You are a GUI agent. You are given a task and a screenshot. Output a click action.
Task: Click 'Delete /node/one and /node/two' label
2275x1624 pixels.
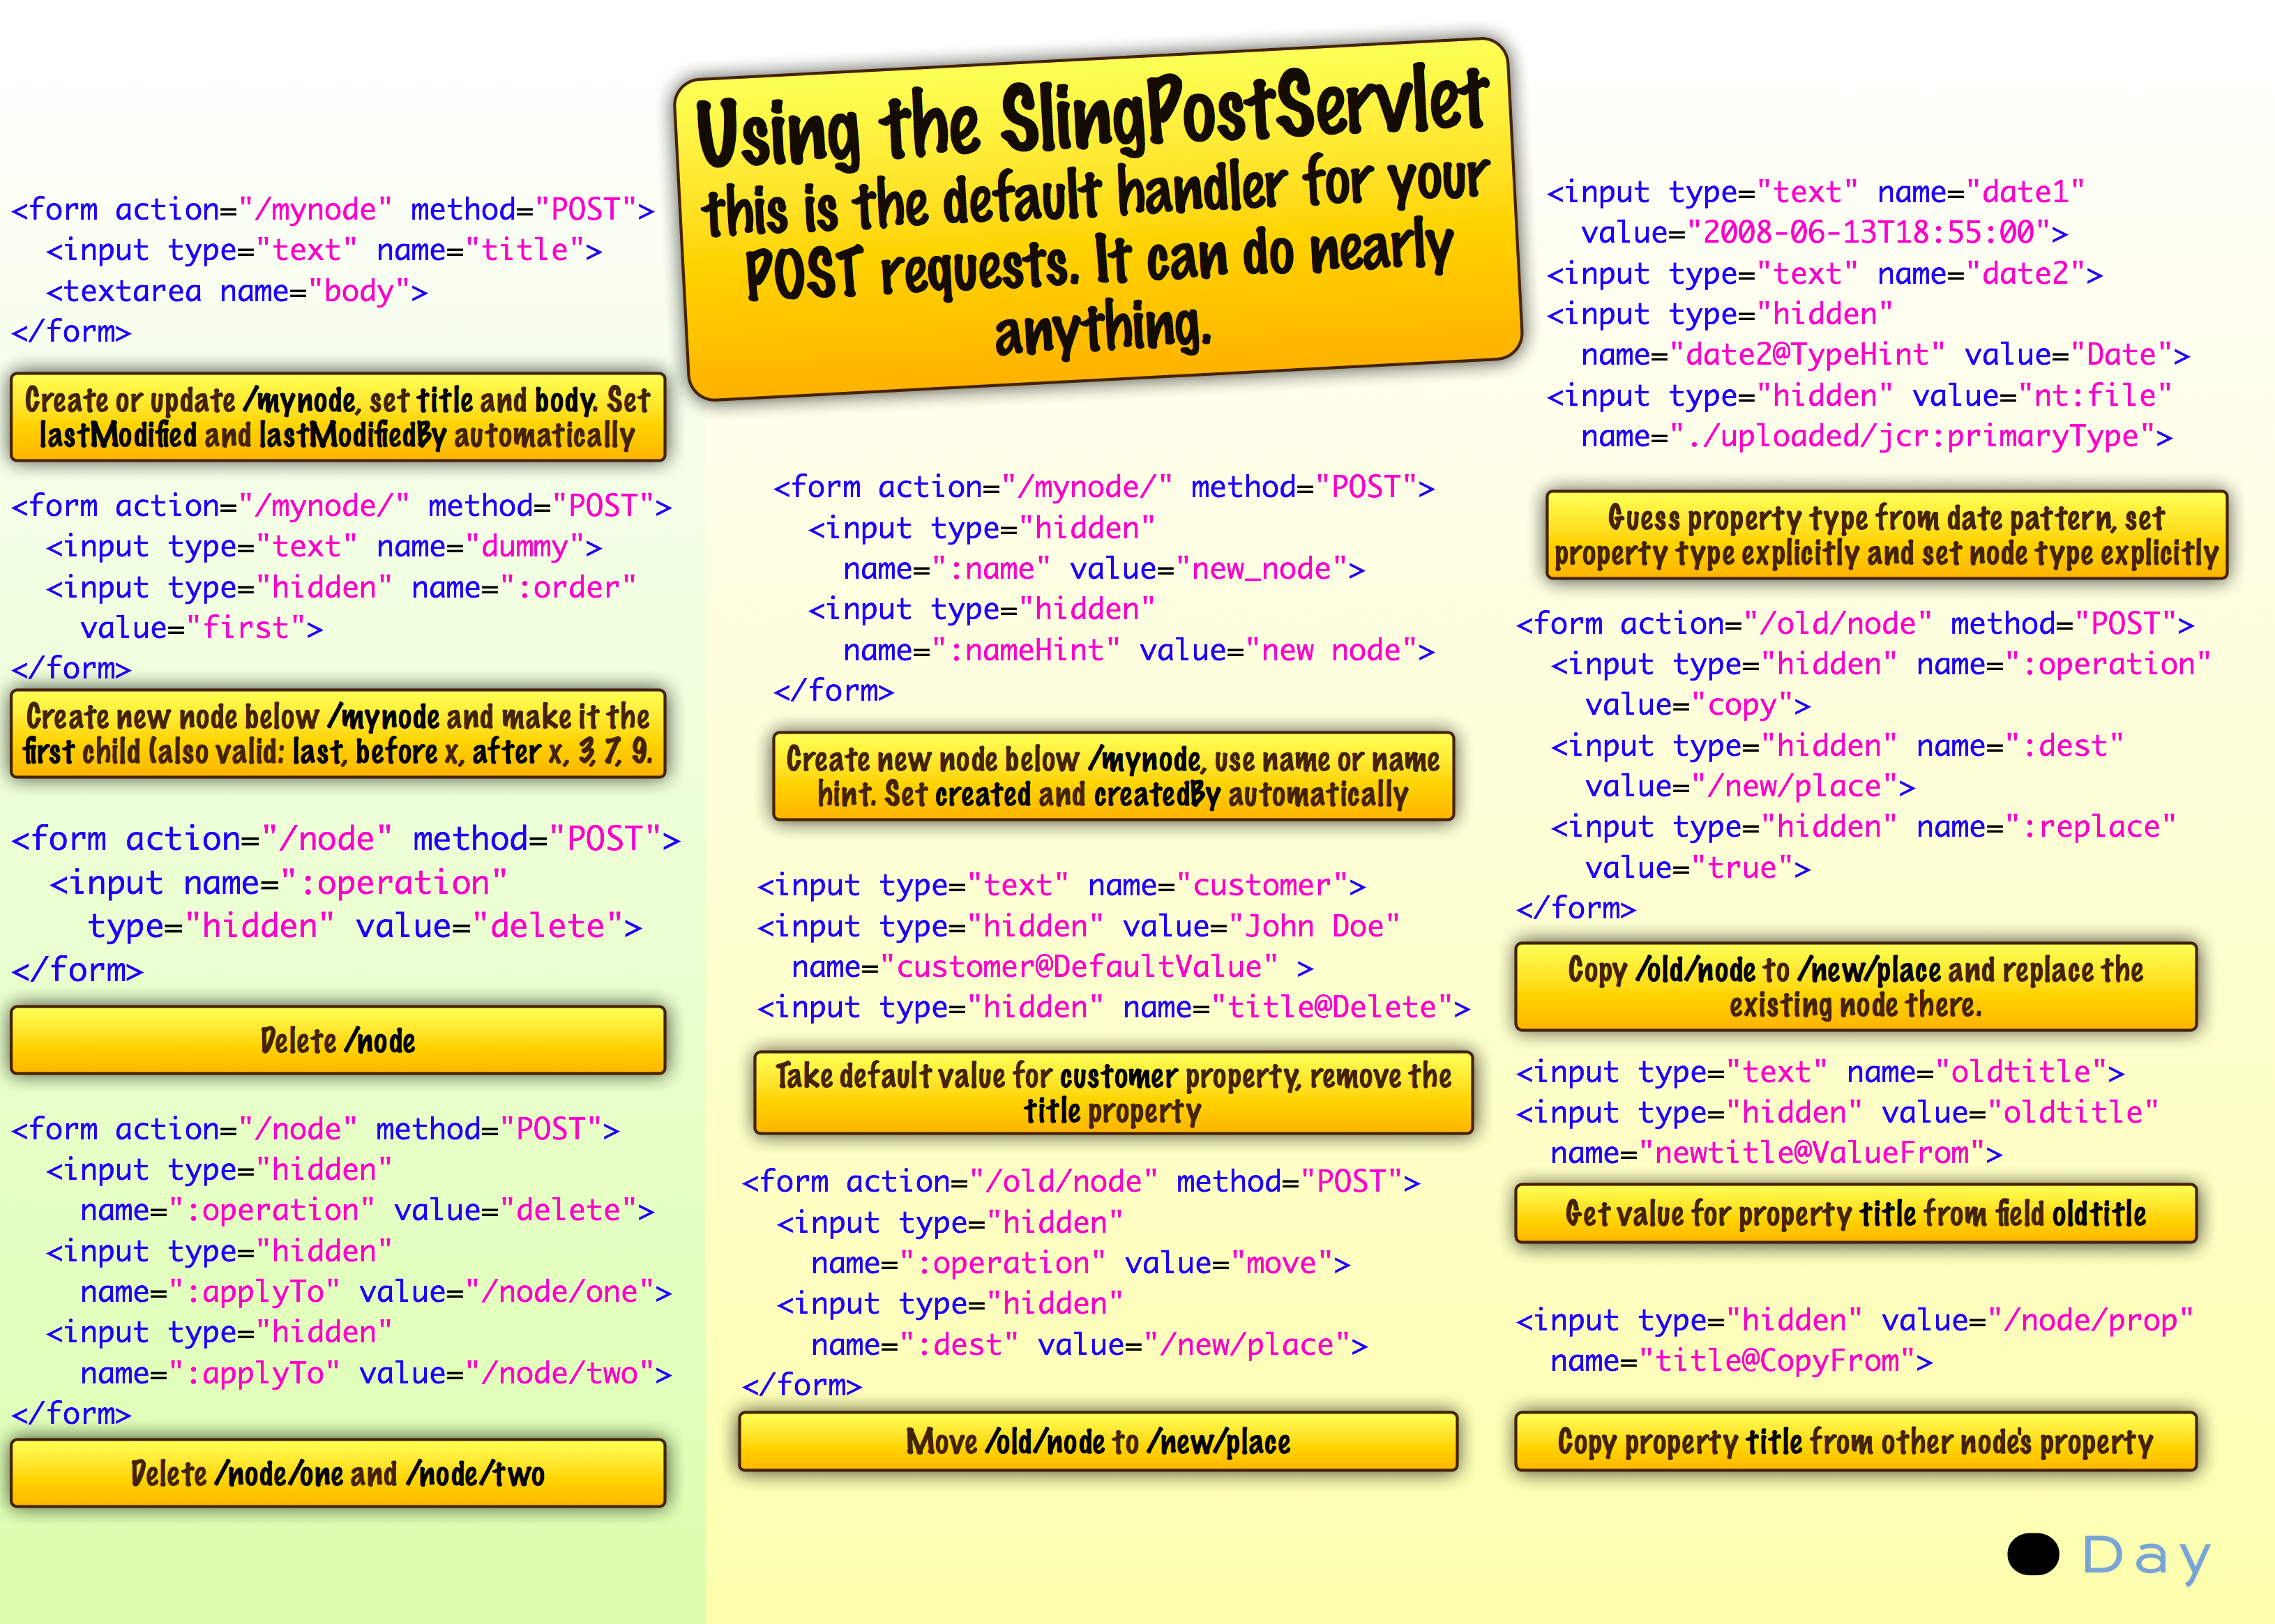[338, 1473]
